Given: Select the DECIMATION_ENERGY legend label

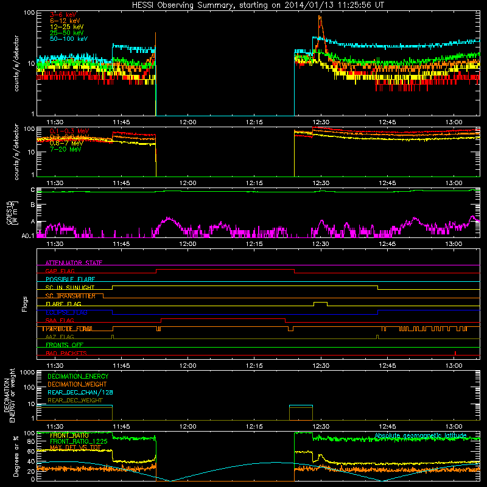Looking at the screenshot, I should pyautogui.click(x=78, y=376).
